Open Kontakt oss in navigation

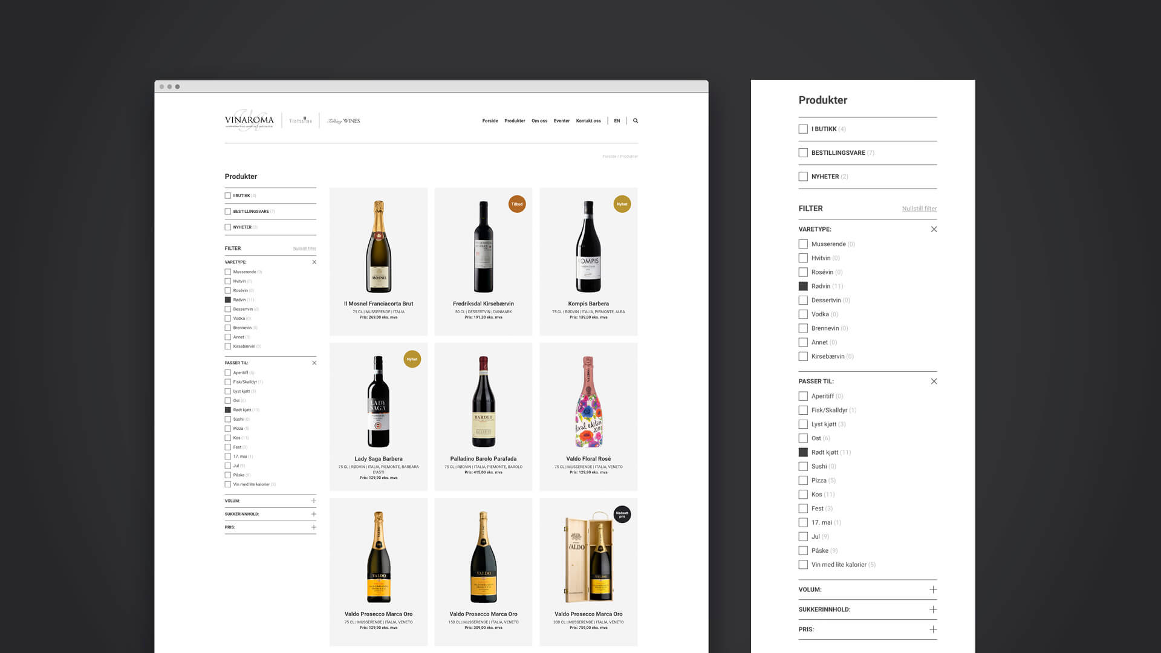click(x=588, y=121)
